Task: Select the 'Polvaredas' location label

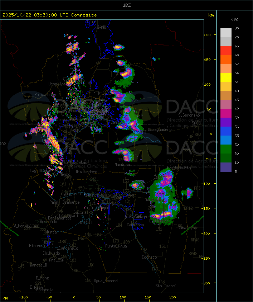Action: pos(45,95)
